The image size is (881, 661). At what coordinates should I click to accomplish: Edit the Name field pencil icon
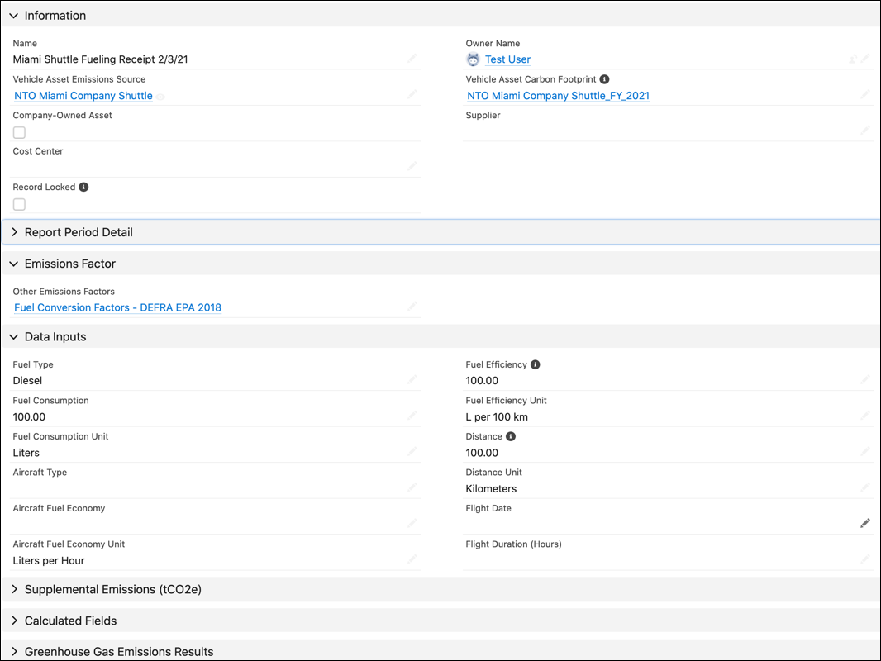click(412, 59)
